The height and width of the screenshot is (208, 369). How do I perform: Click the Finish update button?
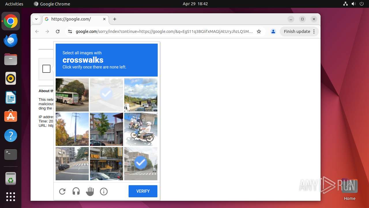297,31
